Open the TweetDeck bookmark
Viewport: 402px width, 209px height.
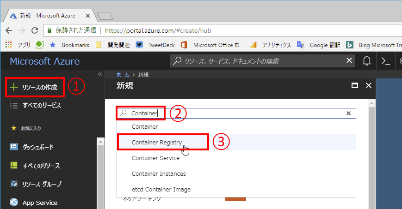pyautogui.click(x=155, y=45)
